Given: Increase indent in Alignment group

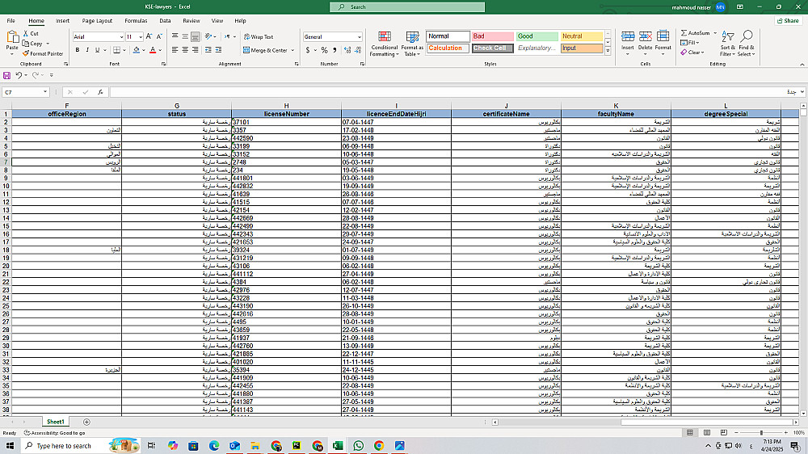Looking at the screenshot, I should (x=218, y=50).
